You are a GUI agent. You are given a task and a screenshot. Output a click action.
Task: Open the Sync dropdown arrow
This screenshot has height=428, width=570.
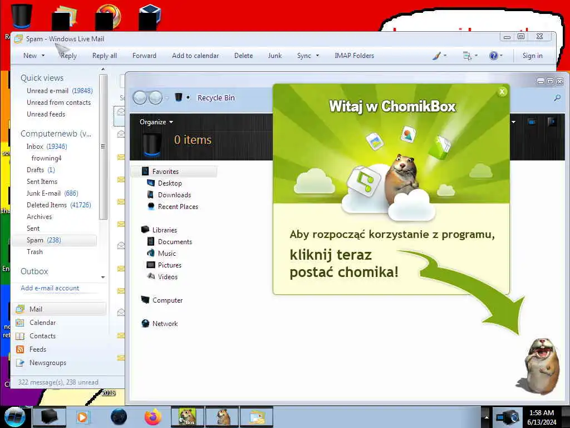point(317,56)
